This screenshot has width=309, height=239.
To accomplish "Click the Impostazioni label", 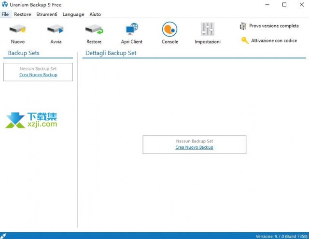I will (x=208, y=42).
